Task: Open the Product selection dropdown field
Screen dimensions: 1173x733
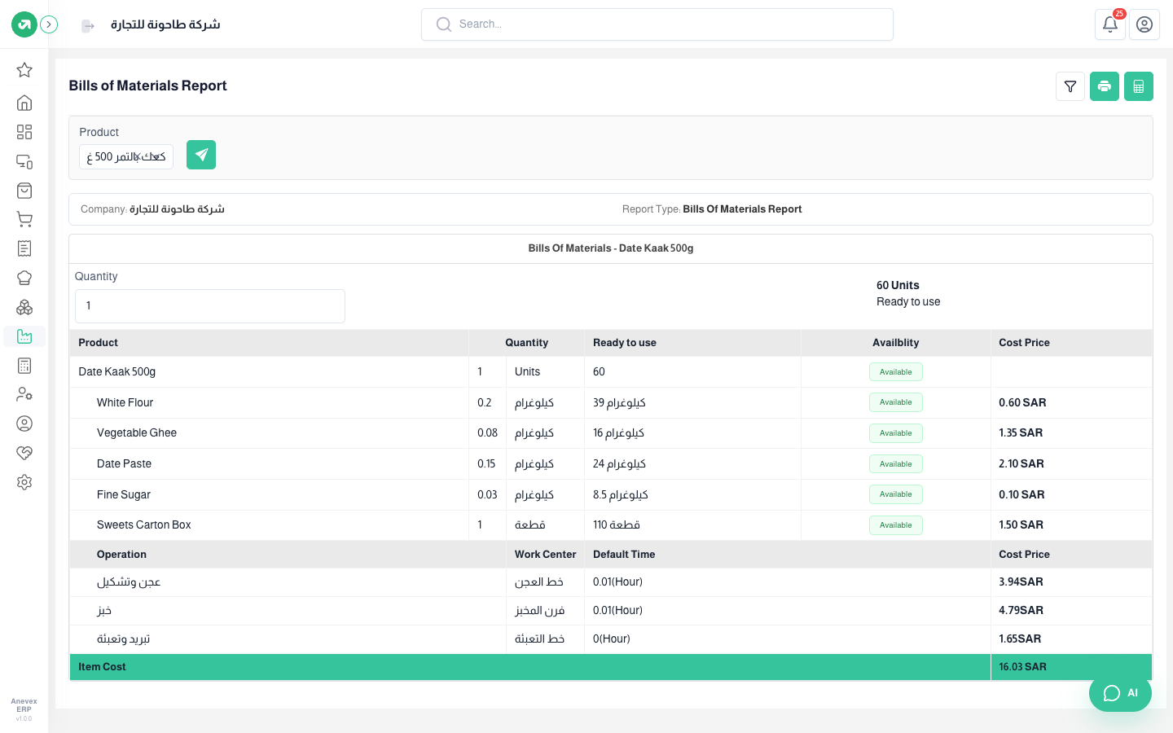Action: pos(126,156)
